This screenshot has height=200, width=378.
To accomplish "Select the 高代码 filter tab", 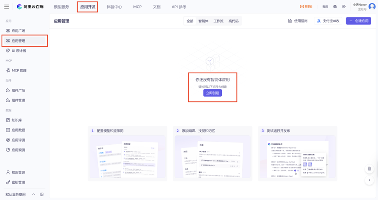I will pyautogui.click(x=234, y=21).
